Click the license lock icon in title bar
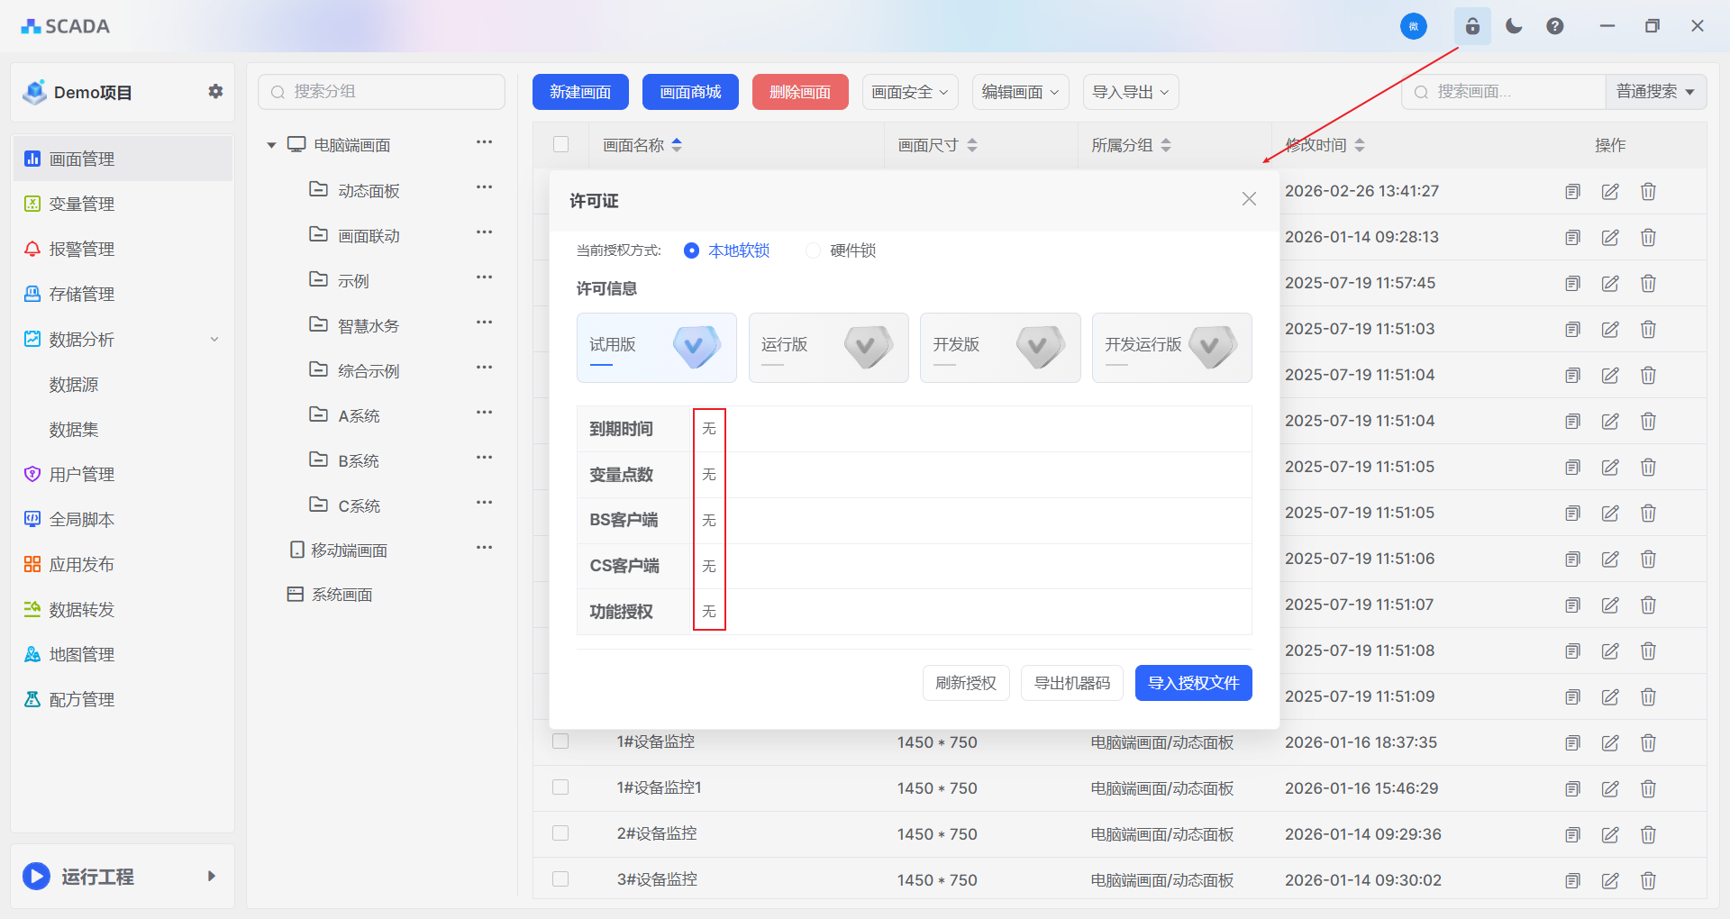Screen dimensions: 1730x919 (x=1472, y=26)
